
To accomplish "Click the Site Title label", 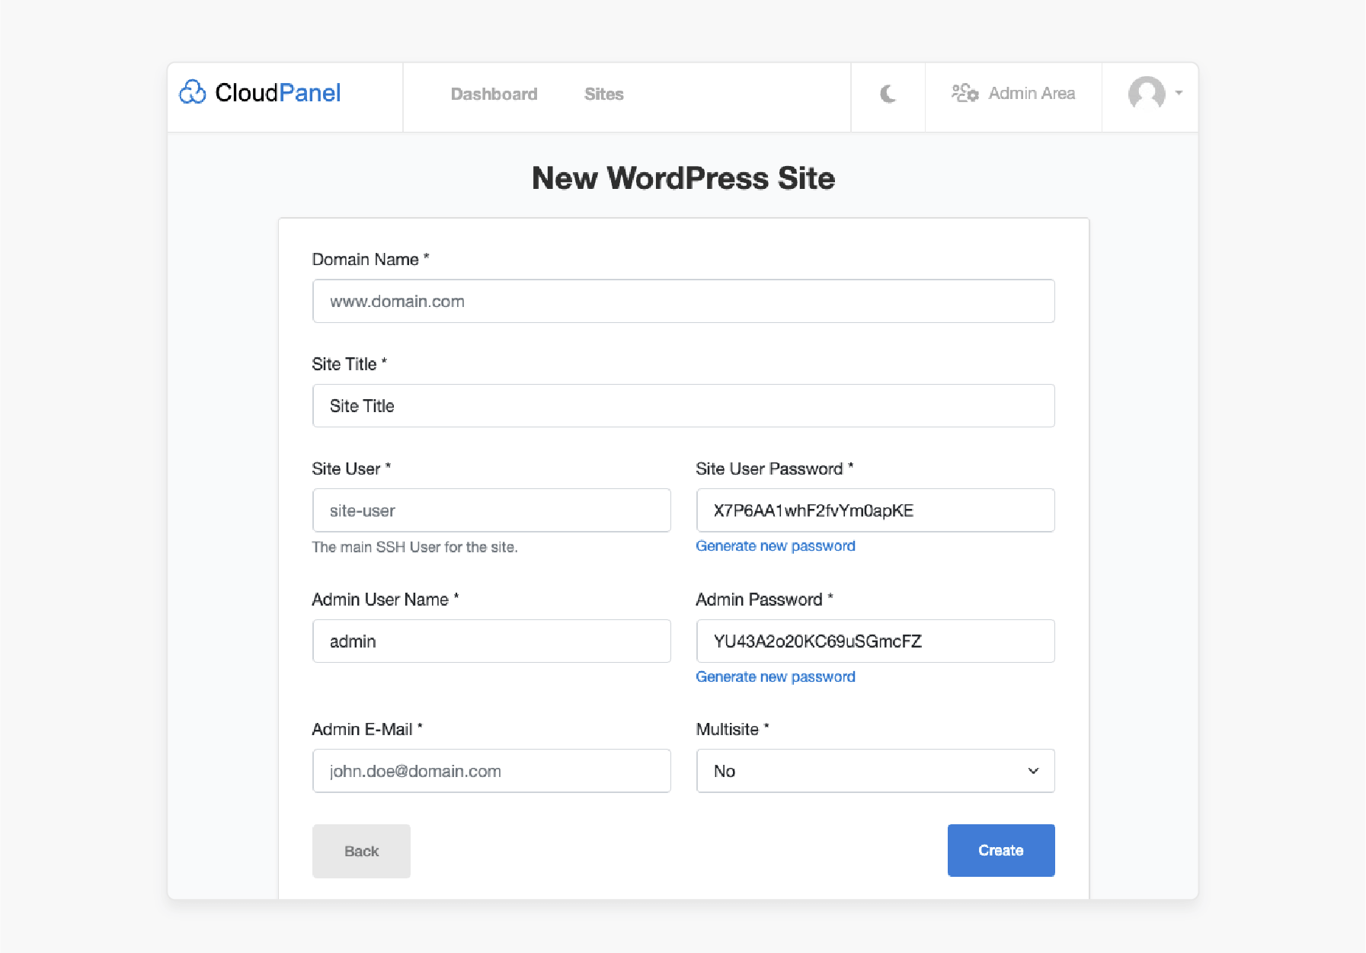I will point(349,364).
